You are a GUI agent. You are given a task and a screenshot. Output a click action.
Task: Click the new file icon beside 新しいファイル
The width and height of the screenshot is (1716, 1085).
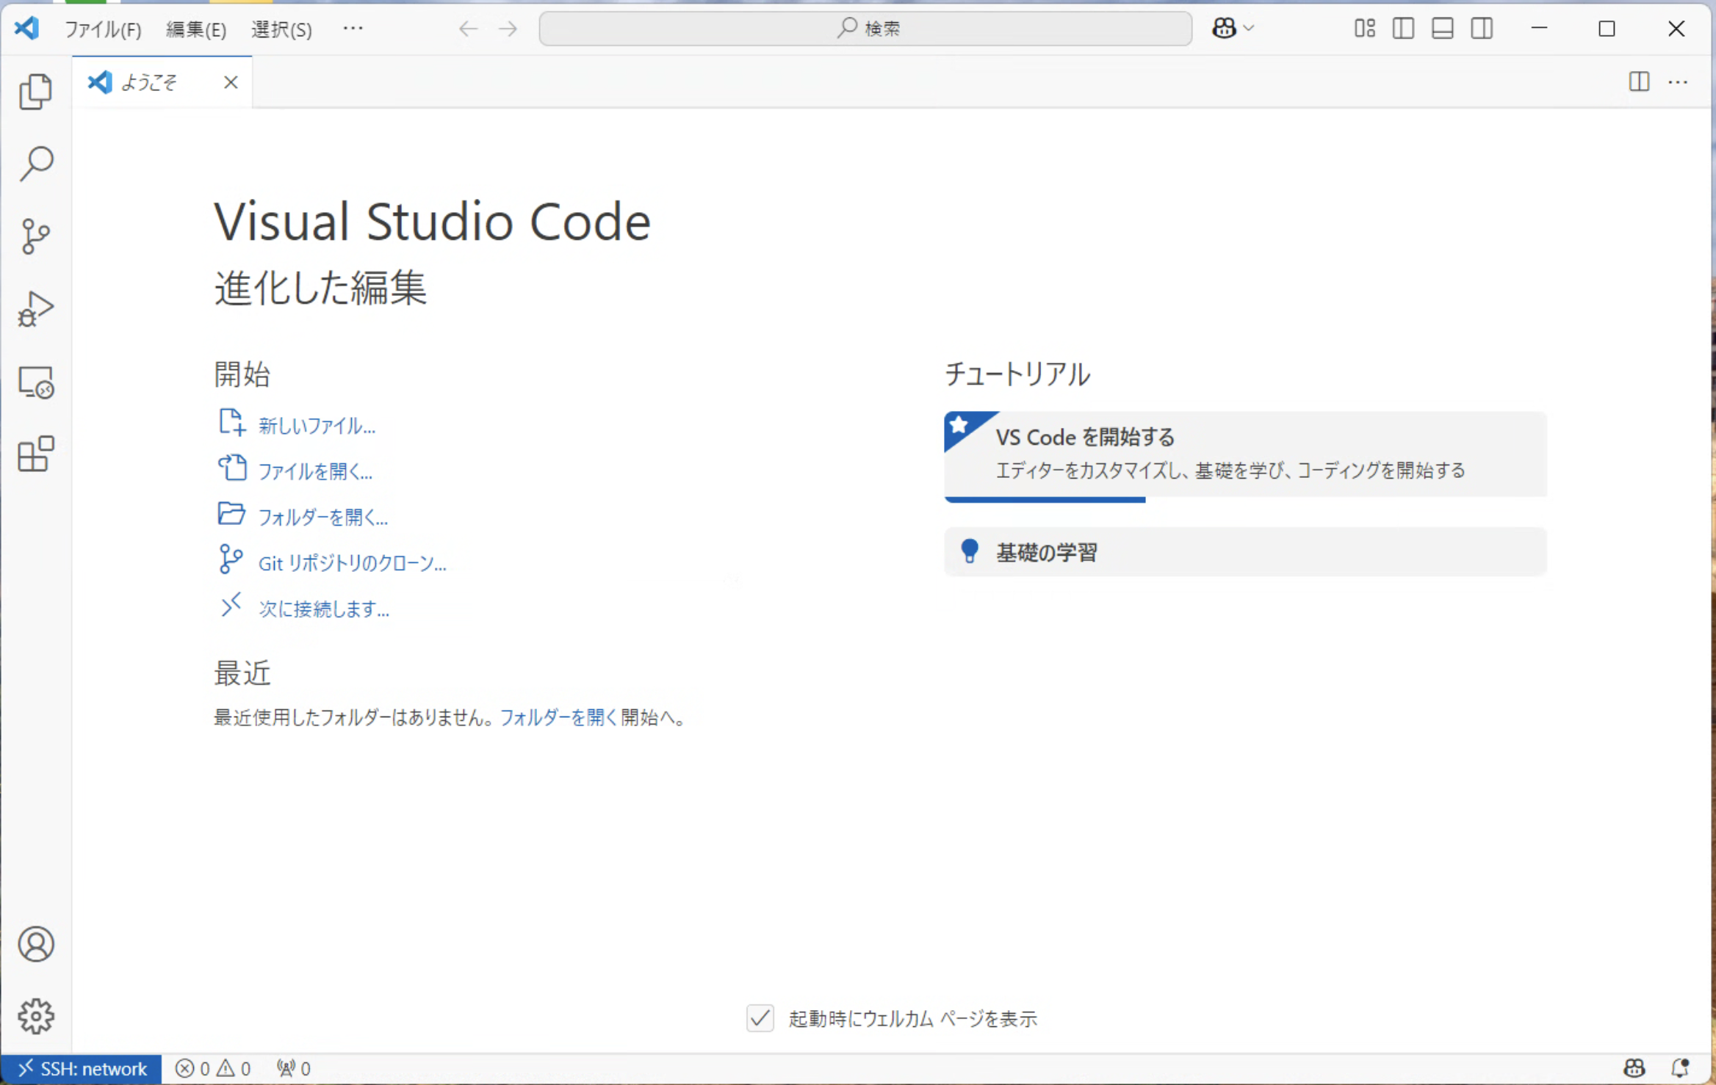coord(231,423)
